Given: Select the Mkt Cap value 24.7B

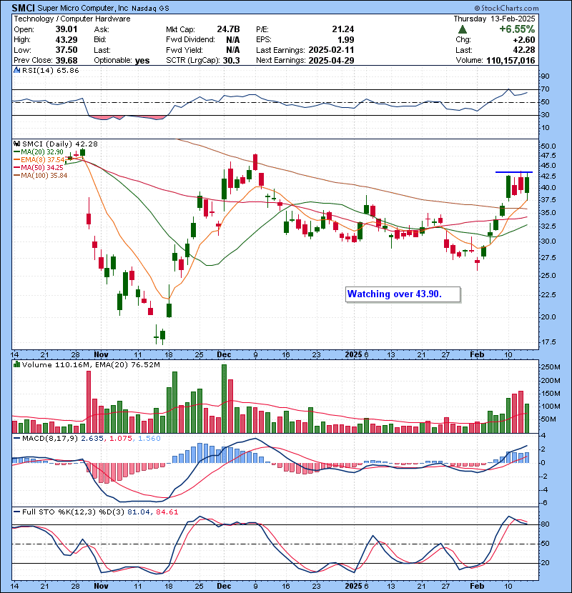Looking at the screenshot, I should (x=228, y=29).
